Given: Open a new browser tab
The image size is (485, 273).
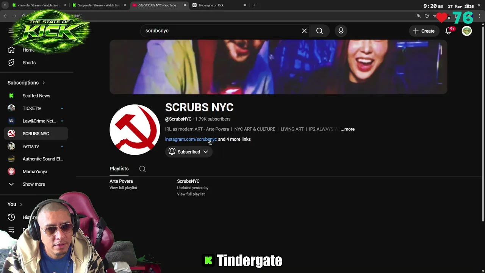Looking at the screenshot, I should point(254,5).
